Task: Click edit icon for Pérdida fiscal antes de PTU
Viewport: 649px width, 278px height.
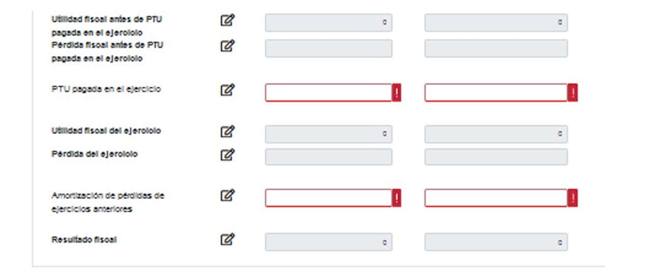Action: (227, 45)
